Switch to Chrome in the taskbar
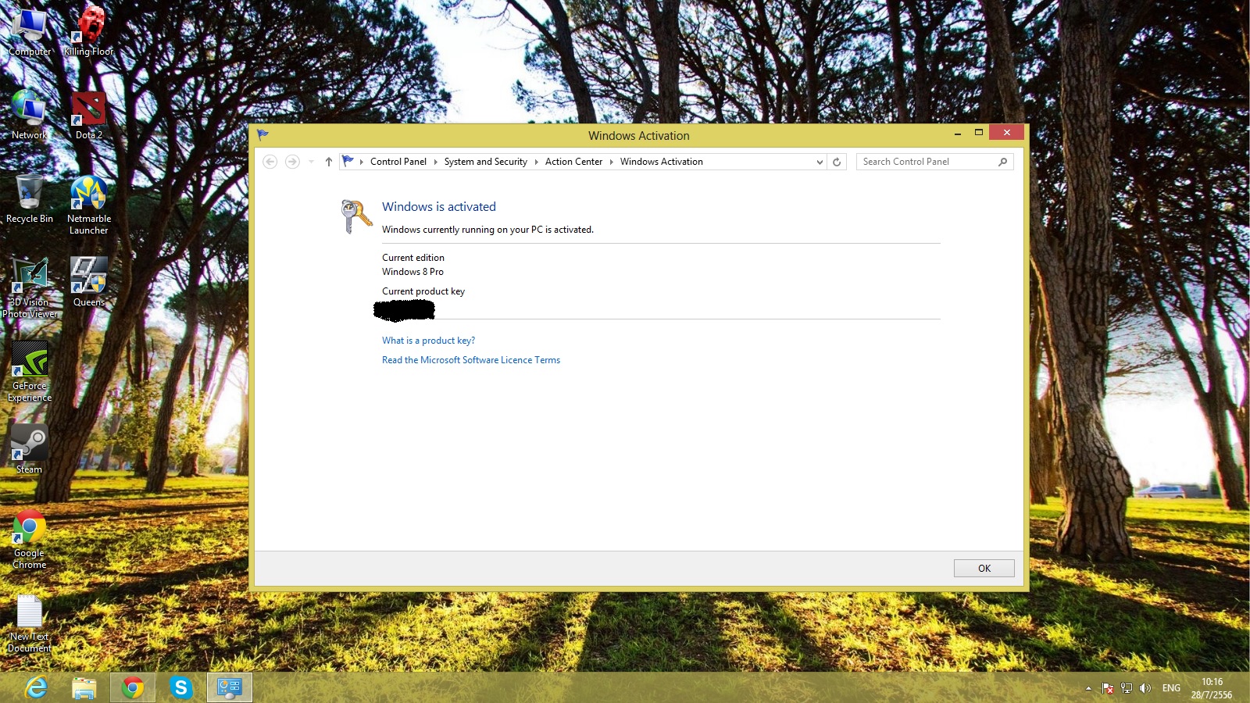The image size is (1250, 703). click(x=133, y=687)
